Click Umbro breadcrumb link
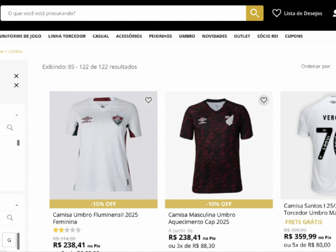The height and width of the screenshot is (252, 336). 15,52
